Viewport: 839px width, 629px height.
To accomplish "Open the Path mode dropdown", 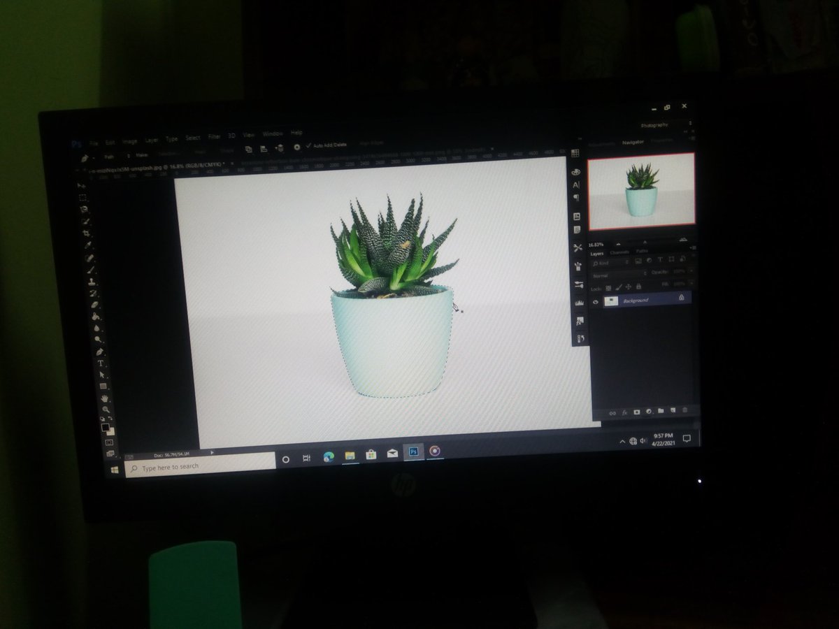I will point(117,156).
